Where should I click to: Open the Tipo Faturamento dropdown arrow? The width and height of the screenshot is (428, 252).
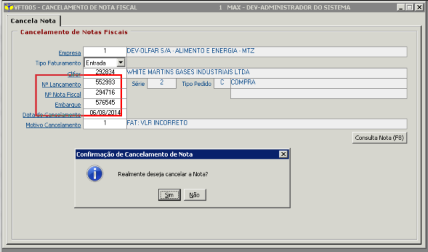click(x=121, y=63)
